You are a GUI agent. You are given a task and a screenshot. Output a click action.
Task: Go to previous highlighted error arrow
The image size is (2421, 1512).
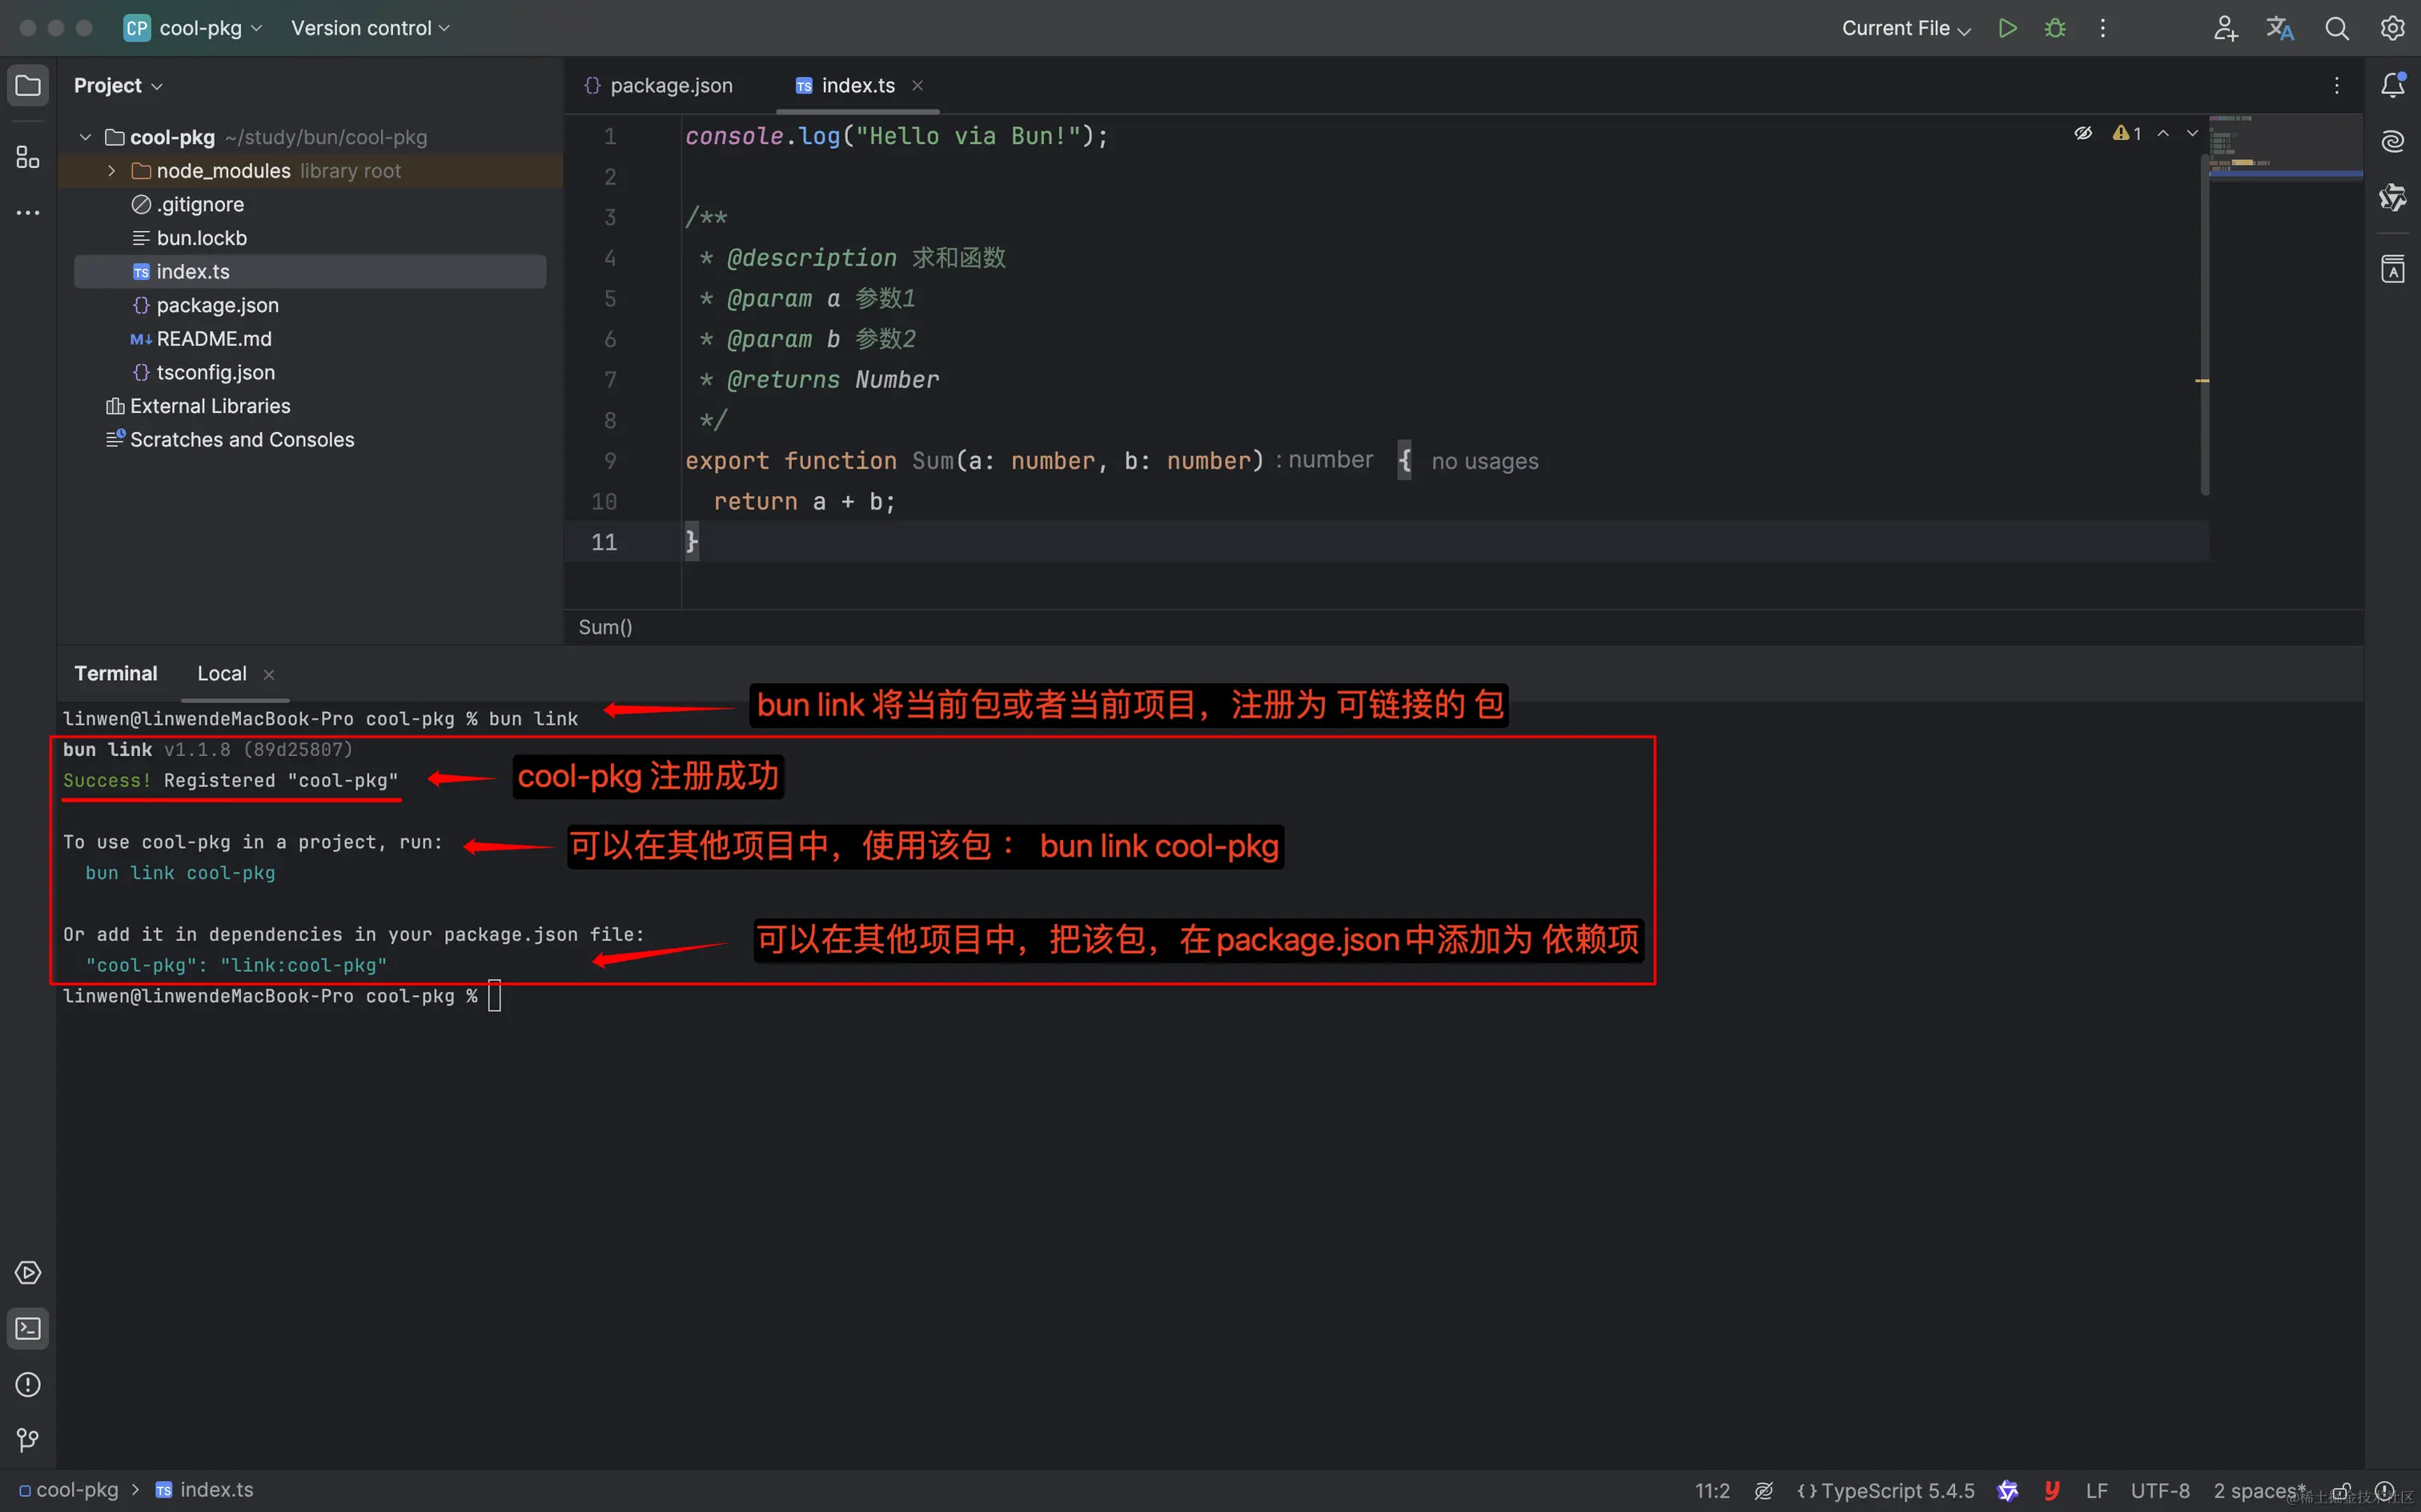[x=2163, y=133]
